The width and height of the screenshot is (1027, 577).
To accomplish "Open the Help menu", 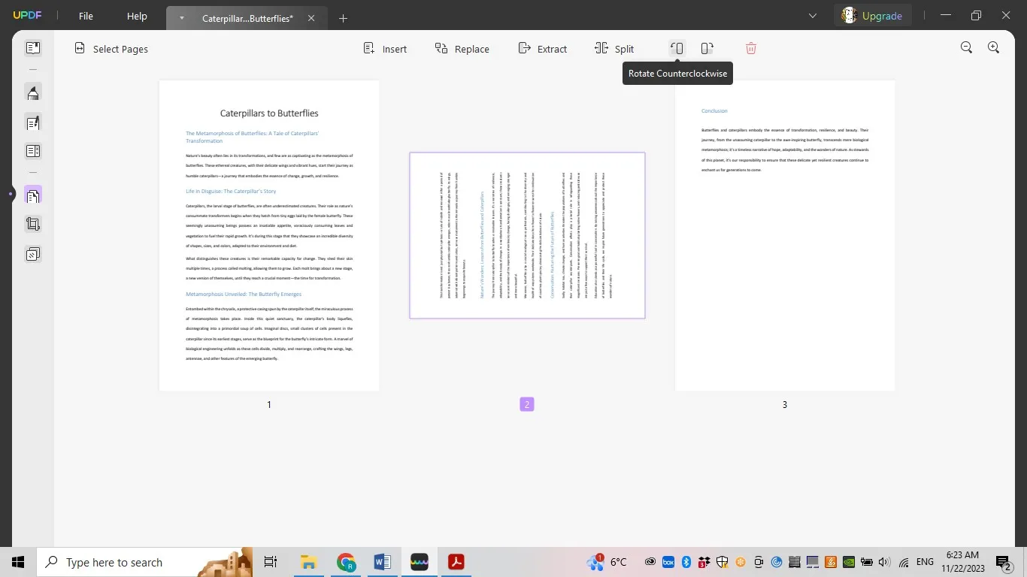I will tap(137, 16).
